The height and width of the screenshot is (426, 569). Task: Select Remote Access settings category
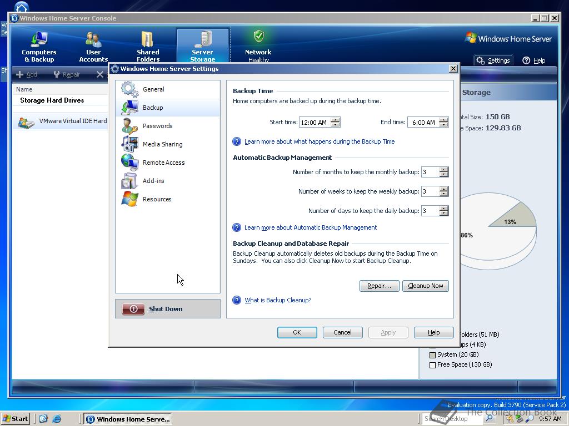click(168, 163)
